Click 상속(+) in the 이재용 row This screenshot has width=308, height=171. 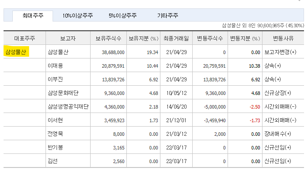pyautogui.click(x=273, y=65)
